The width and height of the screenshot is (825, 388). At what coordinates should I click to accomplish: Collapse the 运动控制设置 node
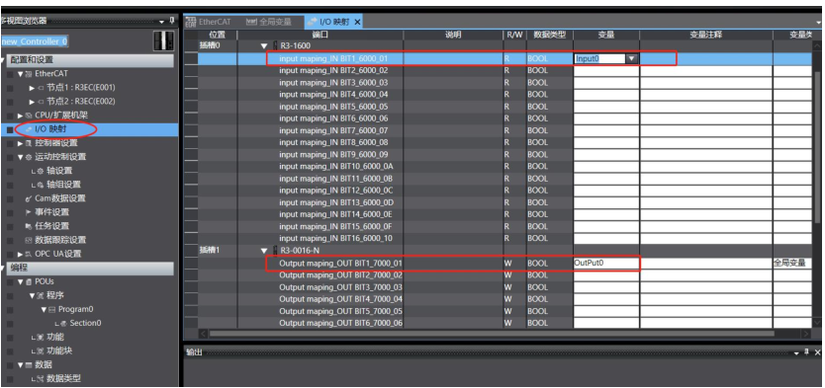pos(20,157)
